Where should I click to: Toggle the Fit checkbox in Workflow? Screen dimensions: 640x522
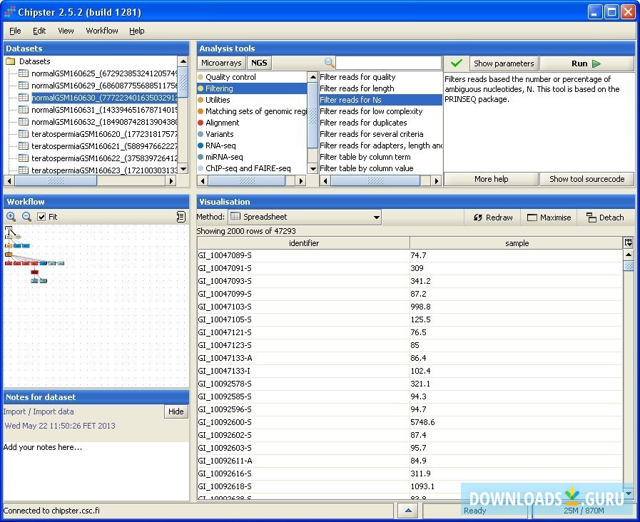(x=41, y=217)
